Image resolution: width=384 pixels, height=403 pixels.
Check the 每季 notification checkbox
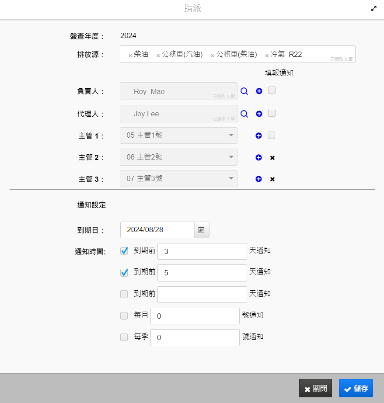point(124,337)
